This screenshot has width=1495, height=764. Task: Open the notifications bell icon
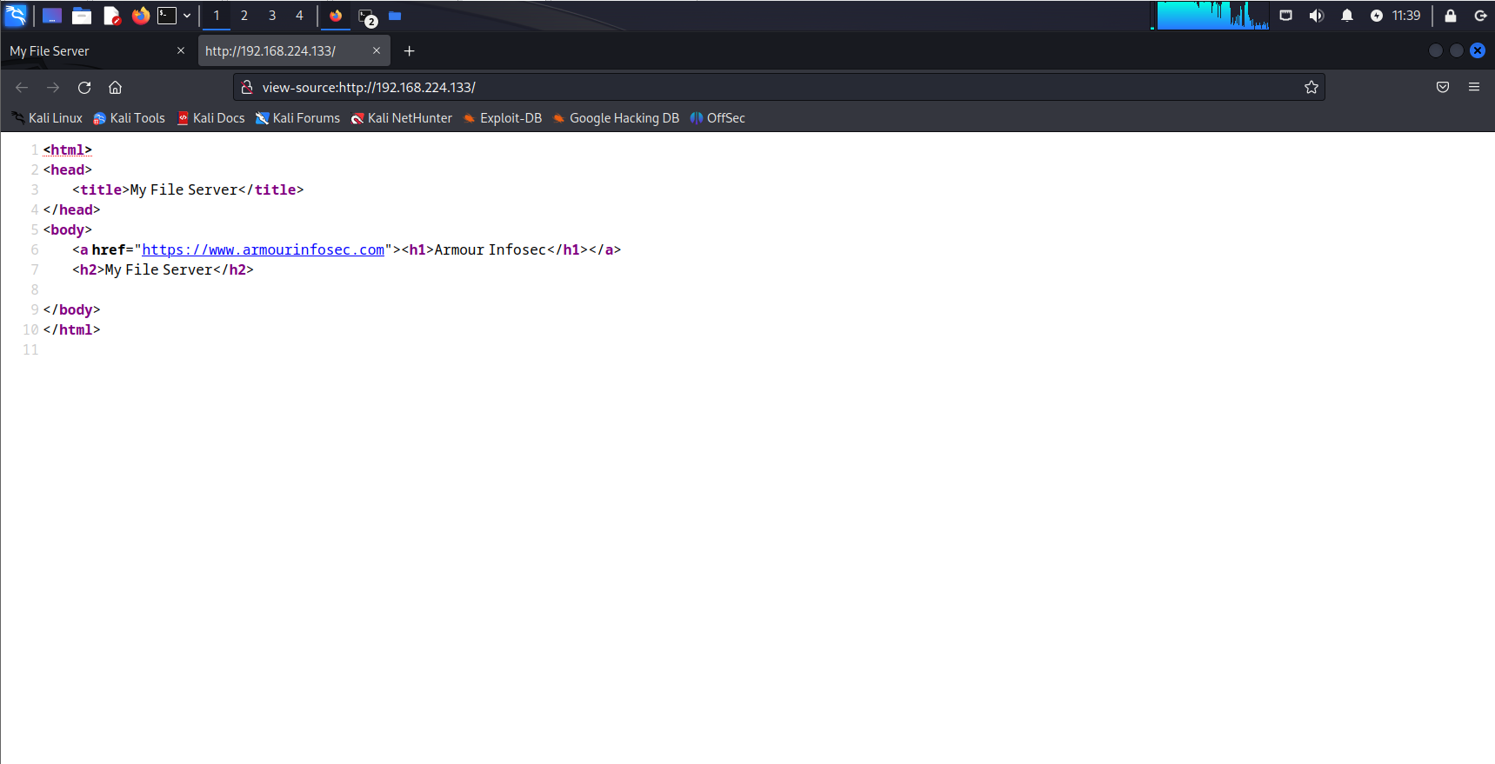click(x=1347, y=16)
